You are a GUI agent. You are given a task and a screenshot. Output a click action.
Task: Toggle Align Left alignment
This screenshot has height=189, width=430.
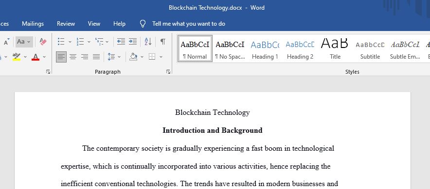click(x=61, y=57)
